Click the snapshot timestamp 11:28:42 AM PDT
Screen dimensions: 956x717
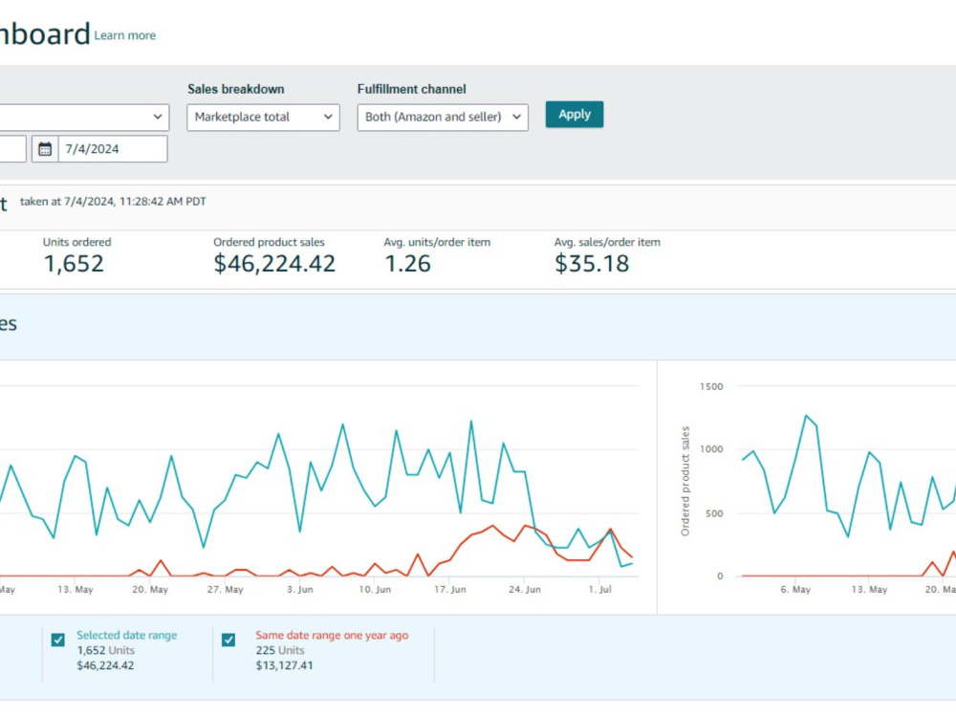tap(163, 201)
